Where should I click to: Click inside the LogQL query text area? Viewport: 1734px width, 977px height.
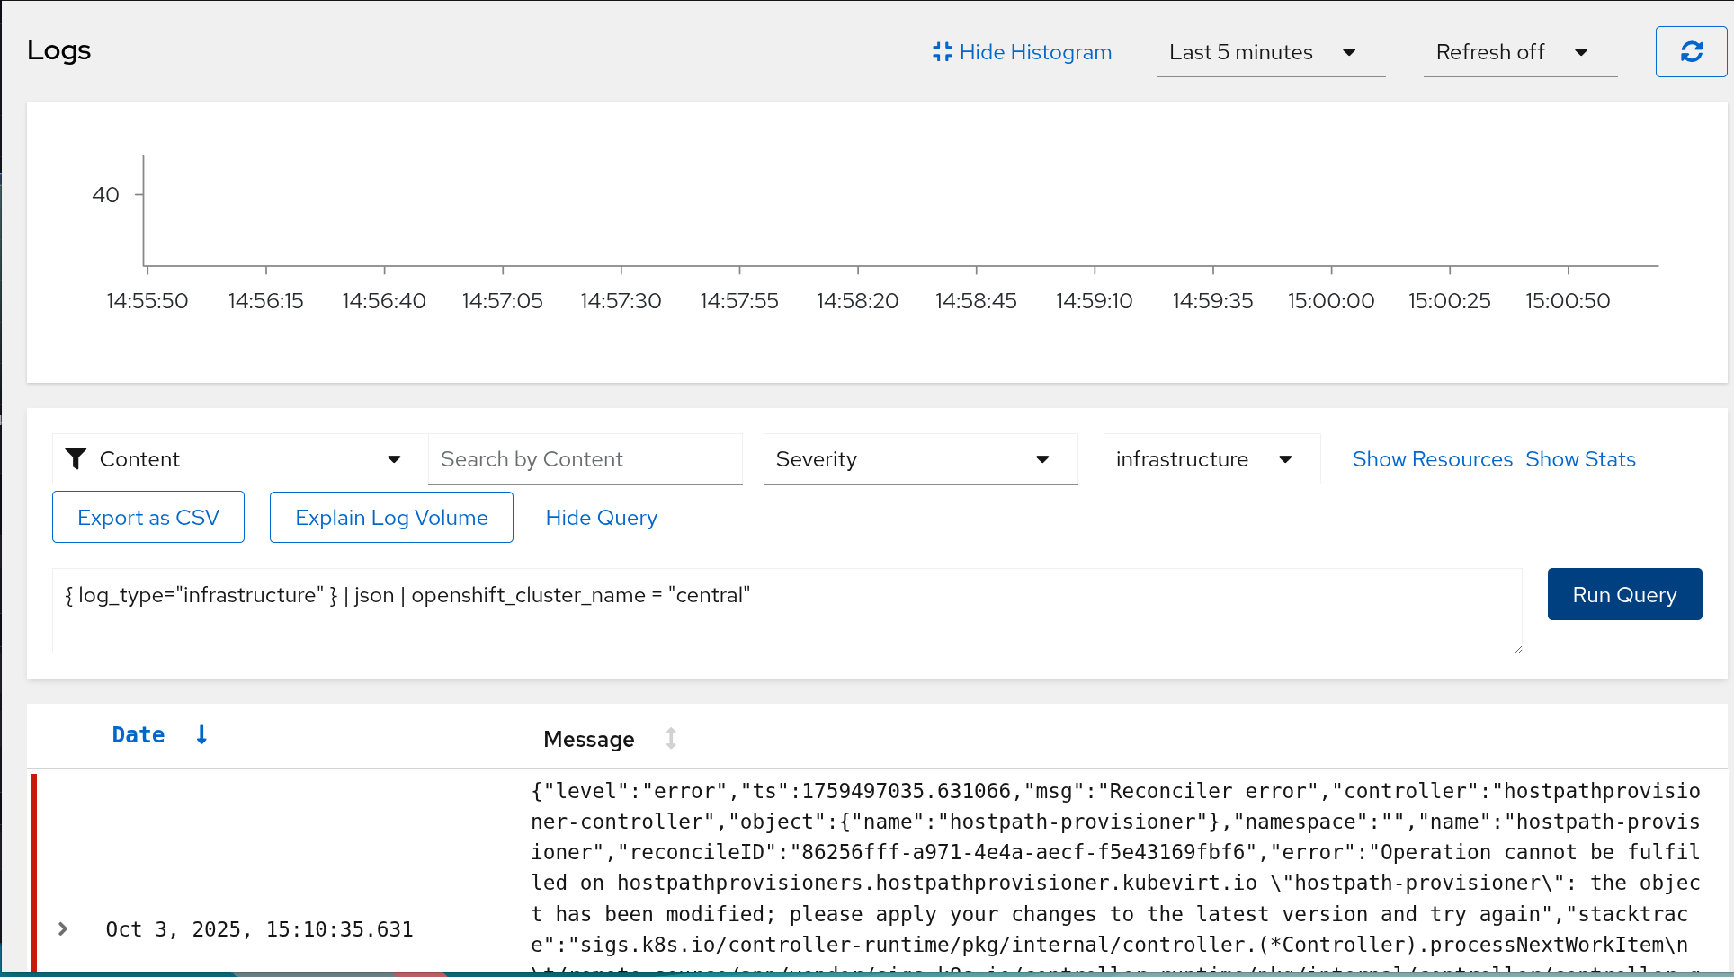(x=787, y=611)
